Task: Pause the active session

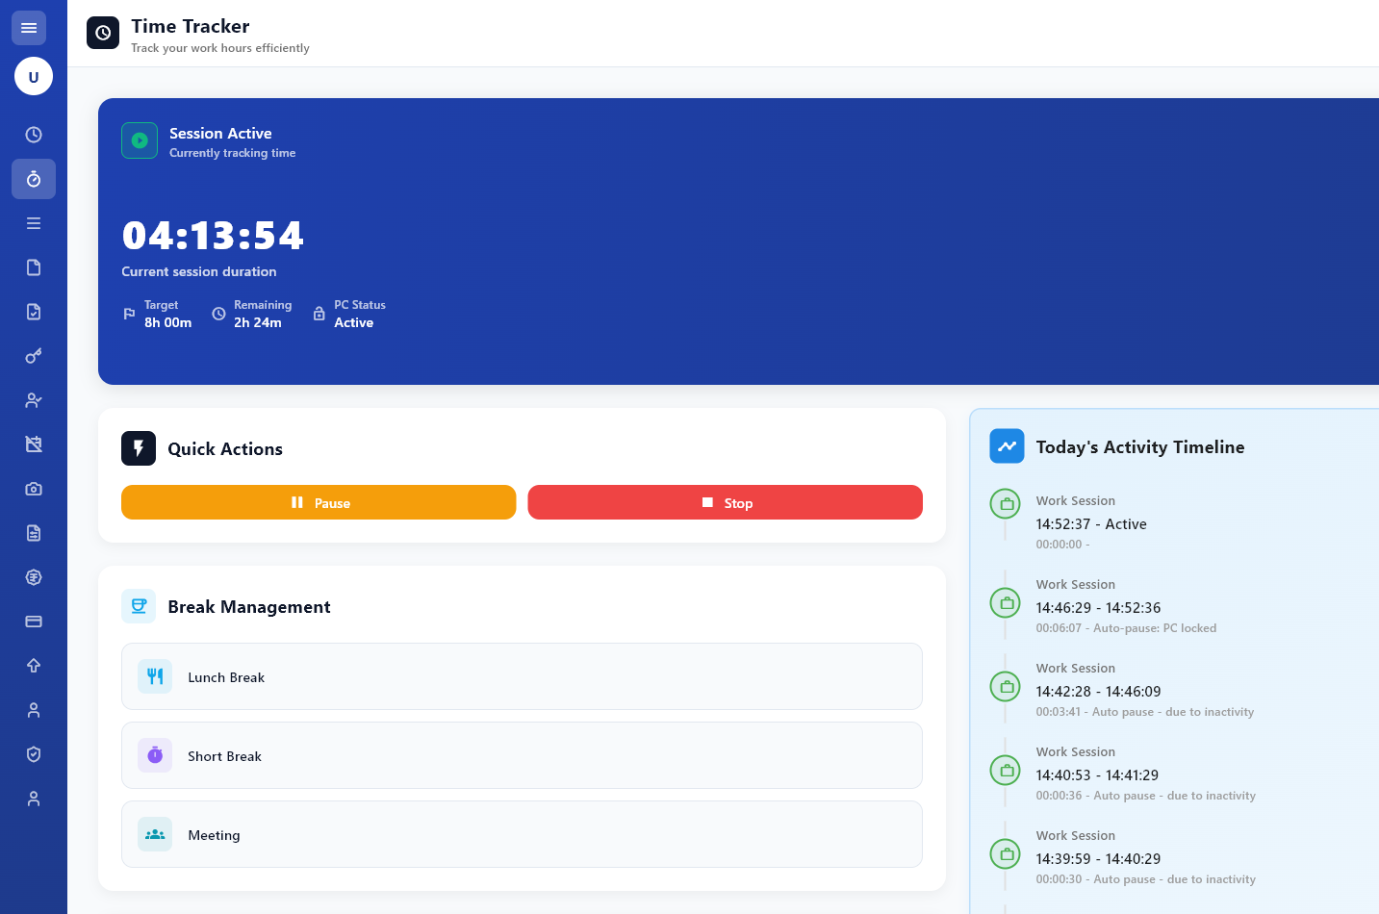Action: coord(319,502)
